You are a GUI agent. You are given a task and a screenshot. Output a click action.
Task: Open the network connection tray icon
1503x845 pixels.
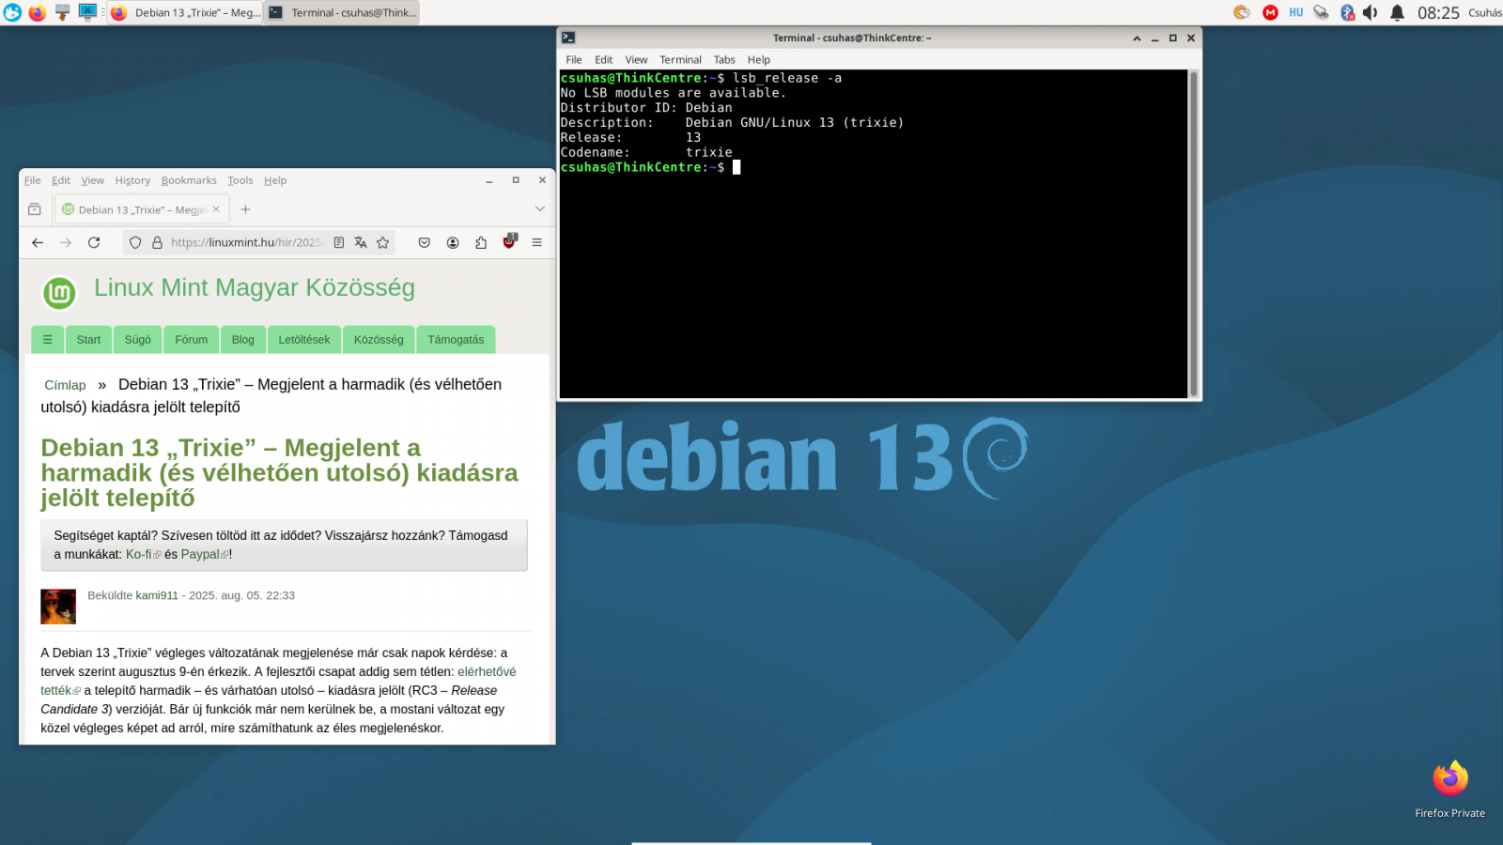[x=1321, y=12]
